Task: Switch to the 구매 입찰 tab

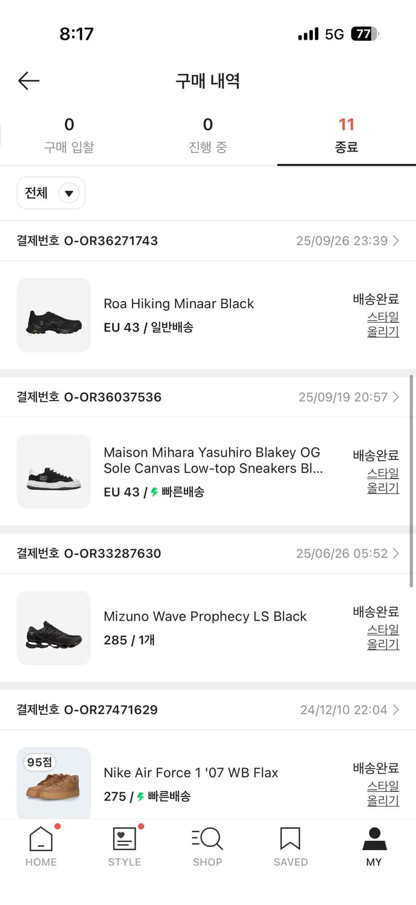Action: tap(69, 136)
